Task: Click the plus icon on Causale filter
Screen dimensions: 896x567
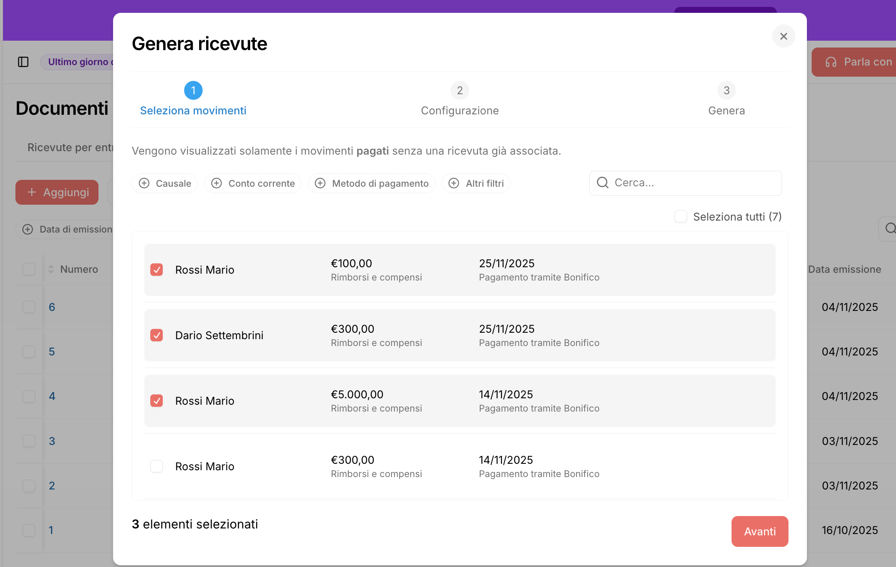Action: 144,183
